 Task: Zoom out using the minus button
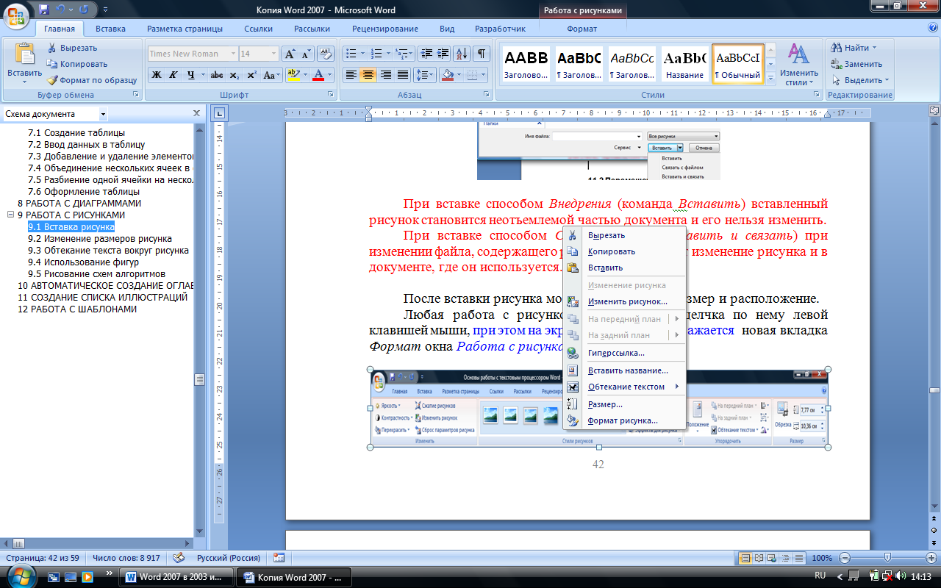845,558
